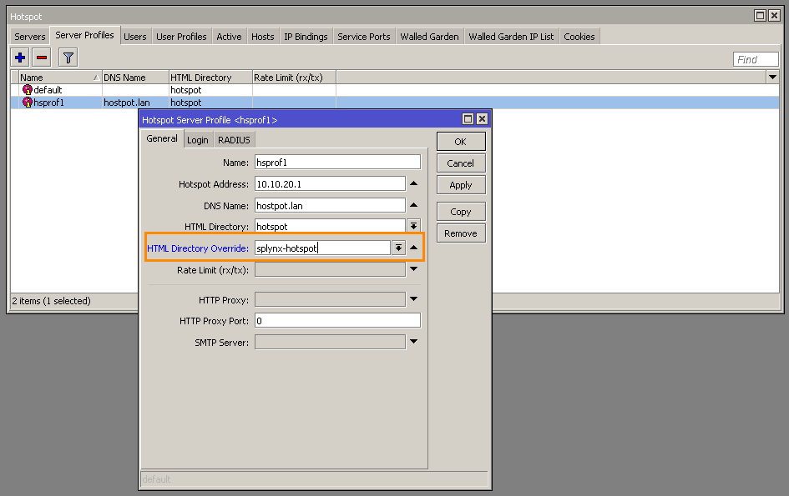
Task: Switch to the Login tab
Action: pos(198,140)
